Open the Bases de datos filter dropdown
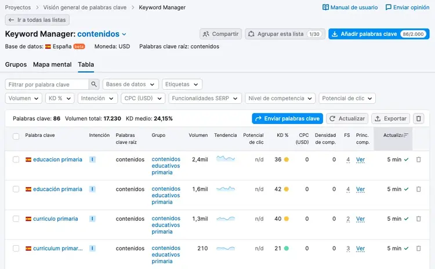Image resolution: width=435 pixels, height=269 pixels. click(x=130, y=84)
